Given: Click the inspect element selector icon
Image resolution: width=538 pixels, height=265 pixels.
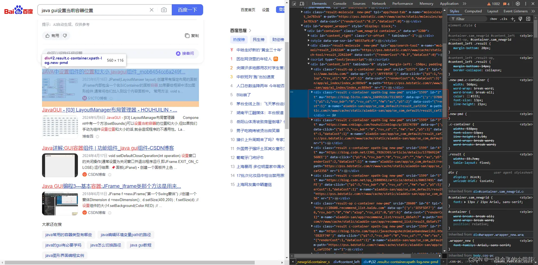Looking at the screenshot, I should click(294, 4).
